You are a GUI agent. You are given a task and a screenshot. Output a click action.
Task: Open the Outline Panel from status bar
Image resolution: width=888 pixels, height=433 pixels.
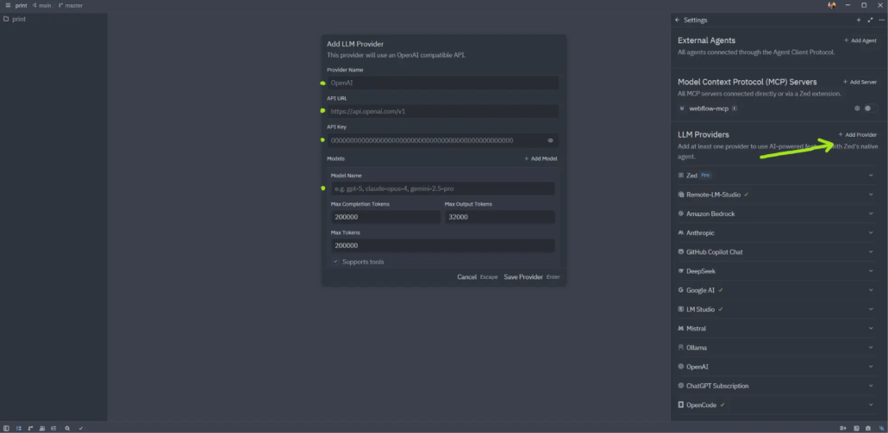(53, 429)
